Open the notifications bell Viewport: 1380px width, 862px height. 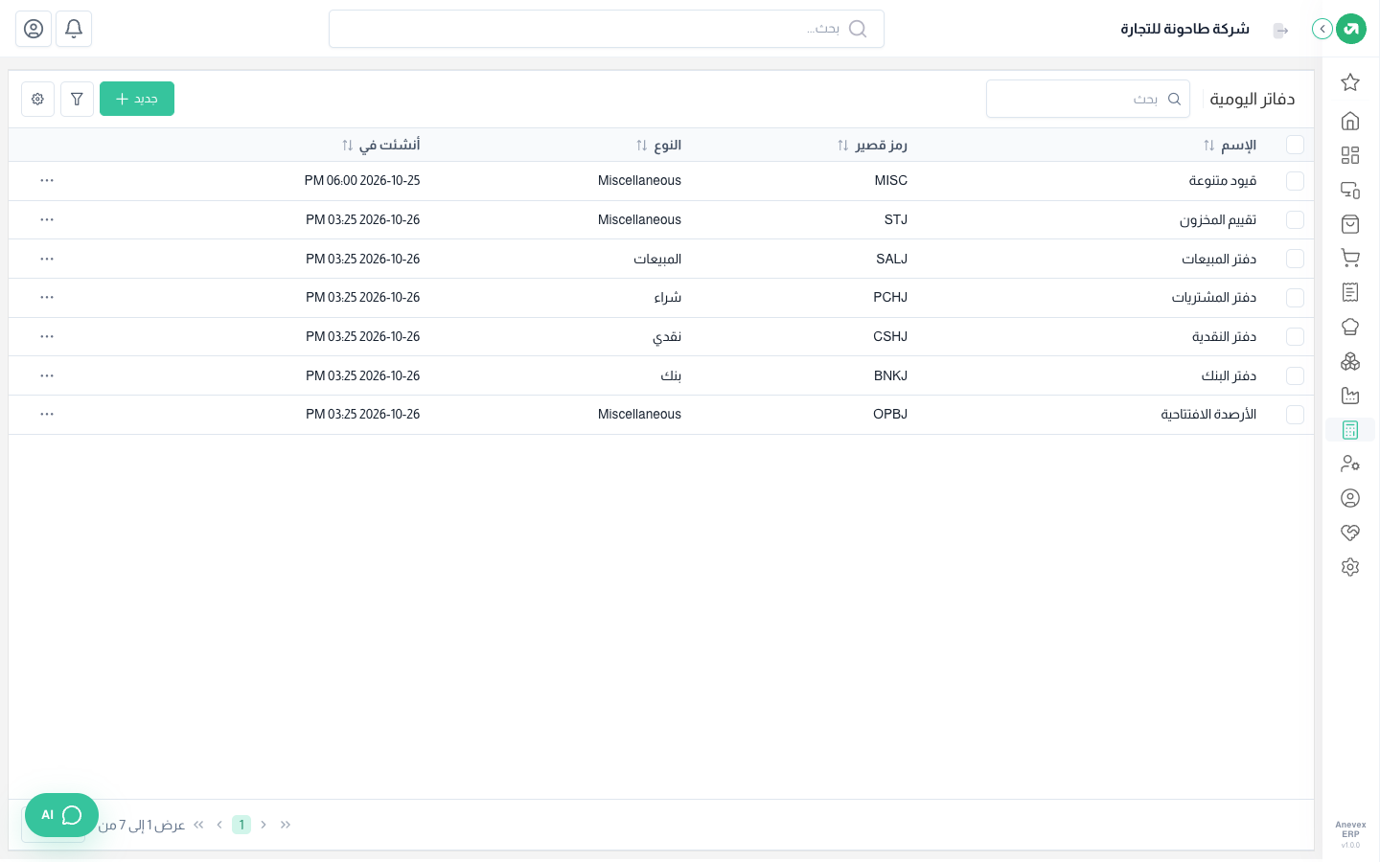74,29
